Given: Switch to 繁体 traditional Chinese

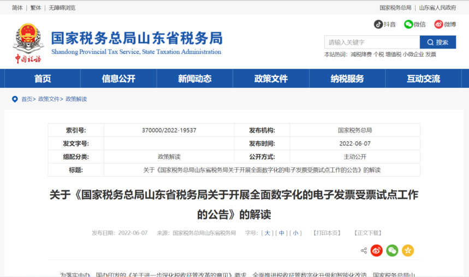Looking at the screenshot, I should [x=35, y=8].
